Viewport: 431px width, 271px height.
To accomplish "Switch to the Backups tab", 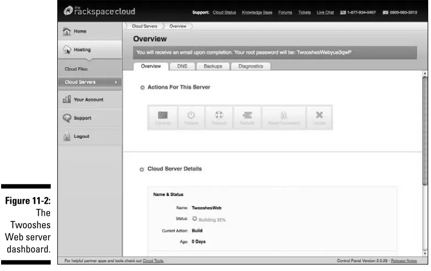I will tap(213, 66).
